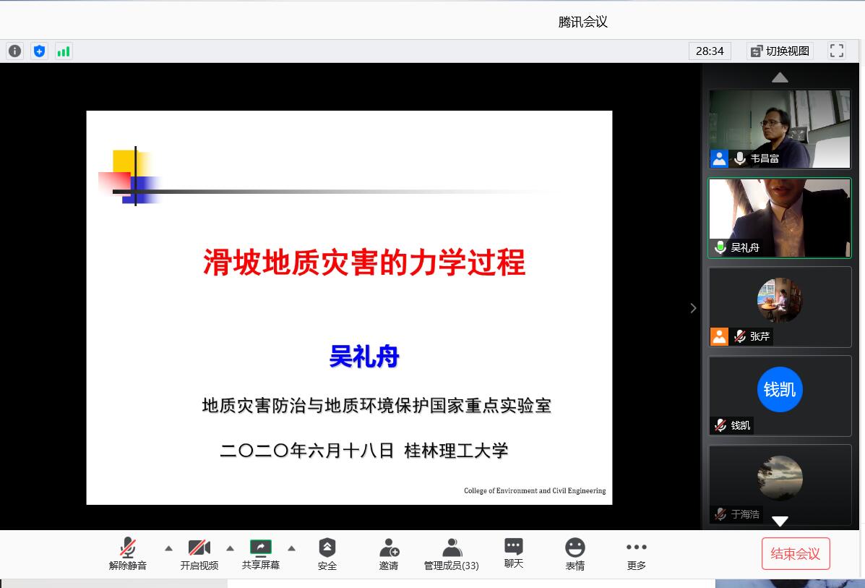Expand share options arrow beside 共享屏幕
Viewport: 865px width, 588px height.
[292, 548]
